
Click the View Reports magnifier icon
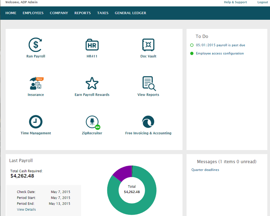tap(149, 83)
